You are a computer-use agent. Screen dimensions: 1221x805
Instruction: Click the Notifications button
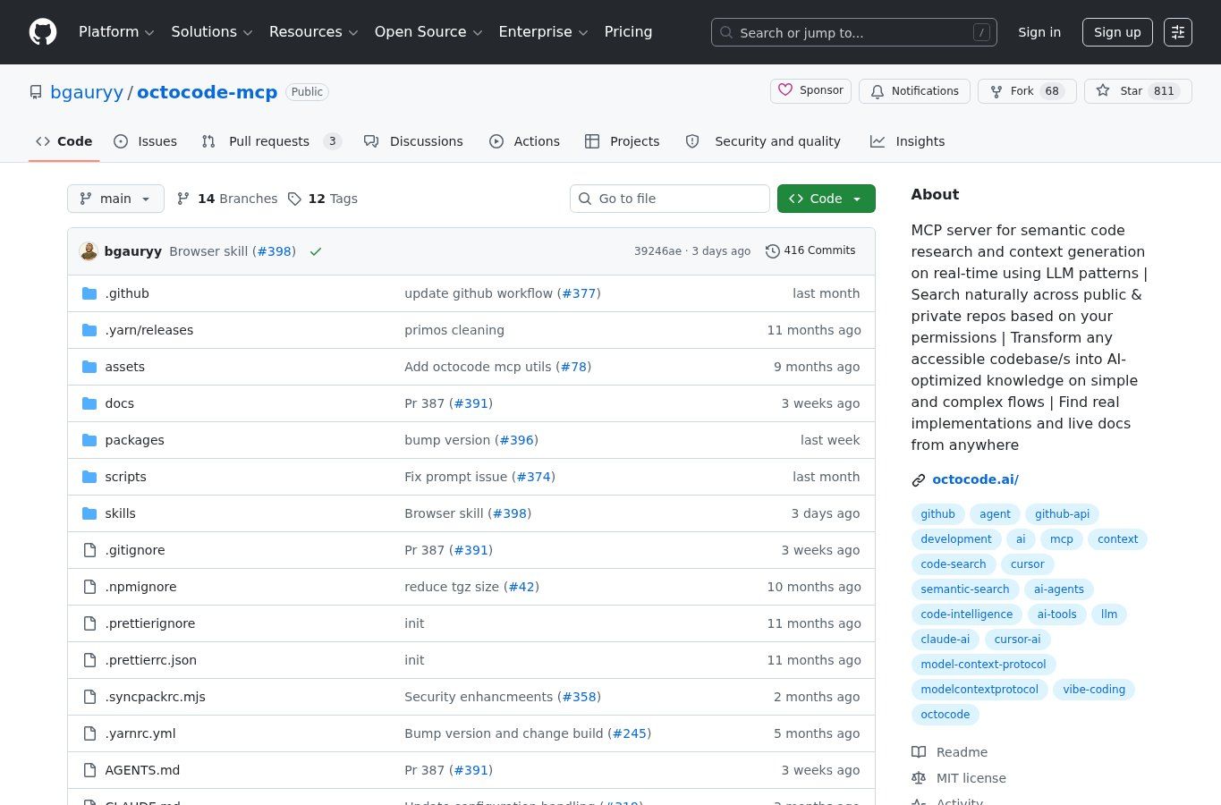pyautogui.click(x=914, y=91)
